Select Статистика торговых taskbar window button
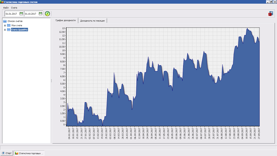 [x=29, y=153]
